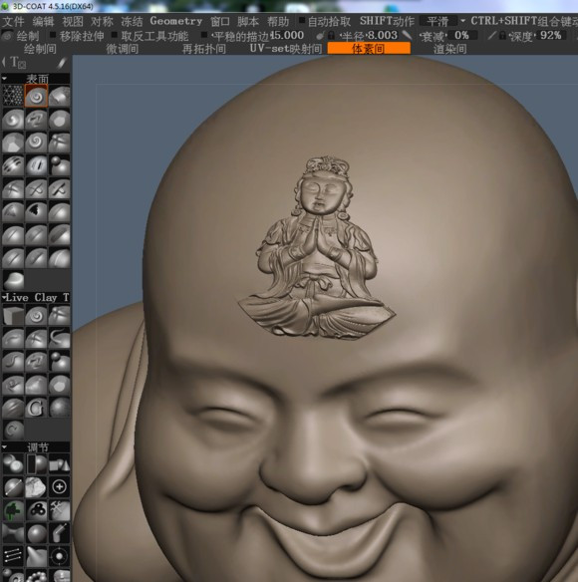578x582 pixels.
Task: Toggle the 取反工具功能 checkbox
Action: (x=115, y=35)
